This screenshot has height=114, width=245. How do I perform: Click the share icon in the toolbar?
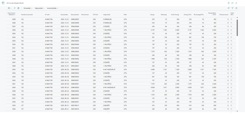(229, 8)
